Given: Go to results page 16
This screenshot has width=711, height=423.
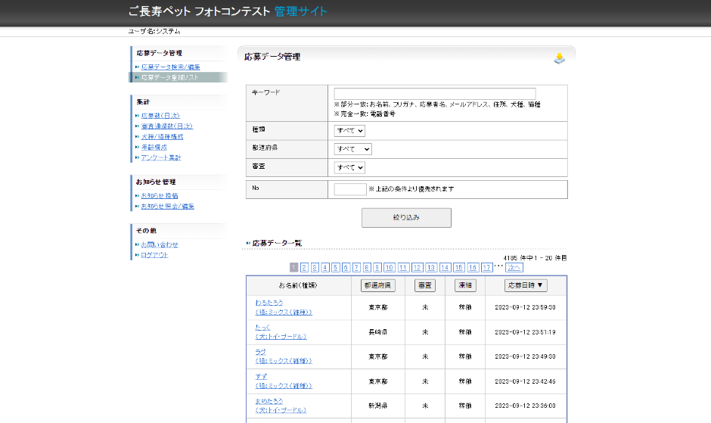Looking at the screenshot, I should tap(473, 267).
